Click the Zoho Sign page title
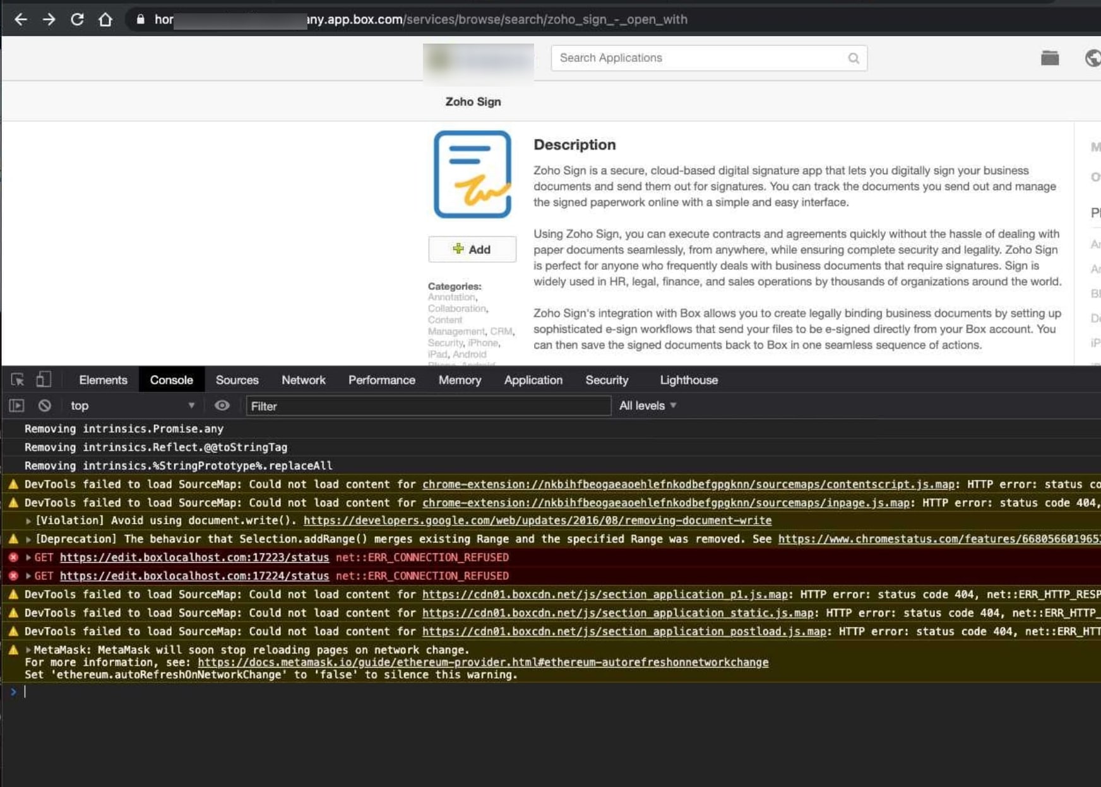 (473, 102)
